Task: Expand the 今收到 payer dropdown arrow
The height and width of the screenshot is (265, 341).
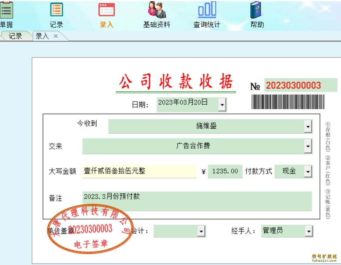Action: pos(308,126)
